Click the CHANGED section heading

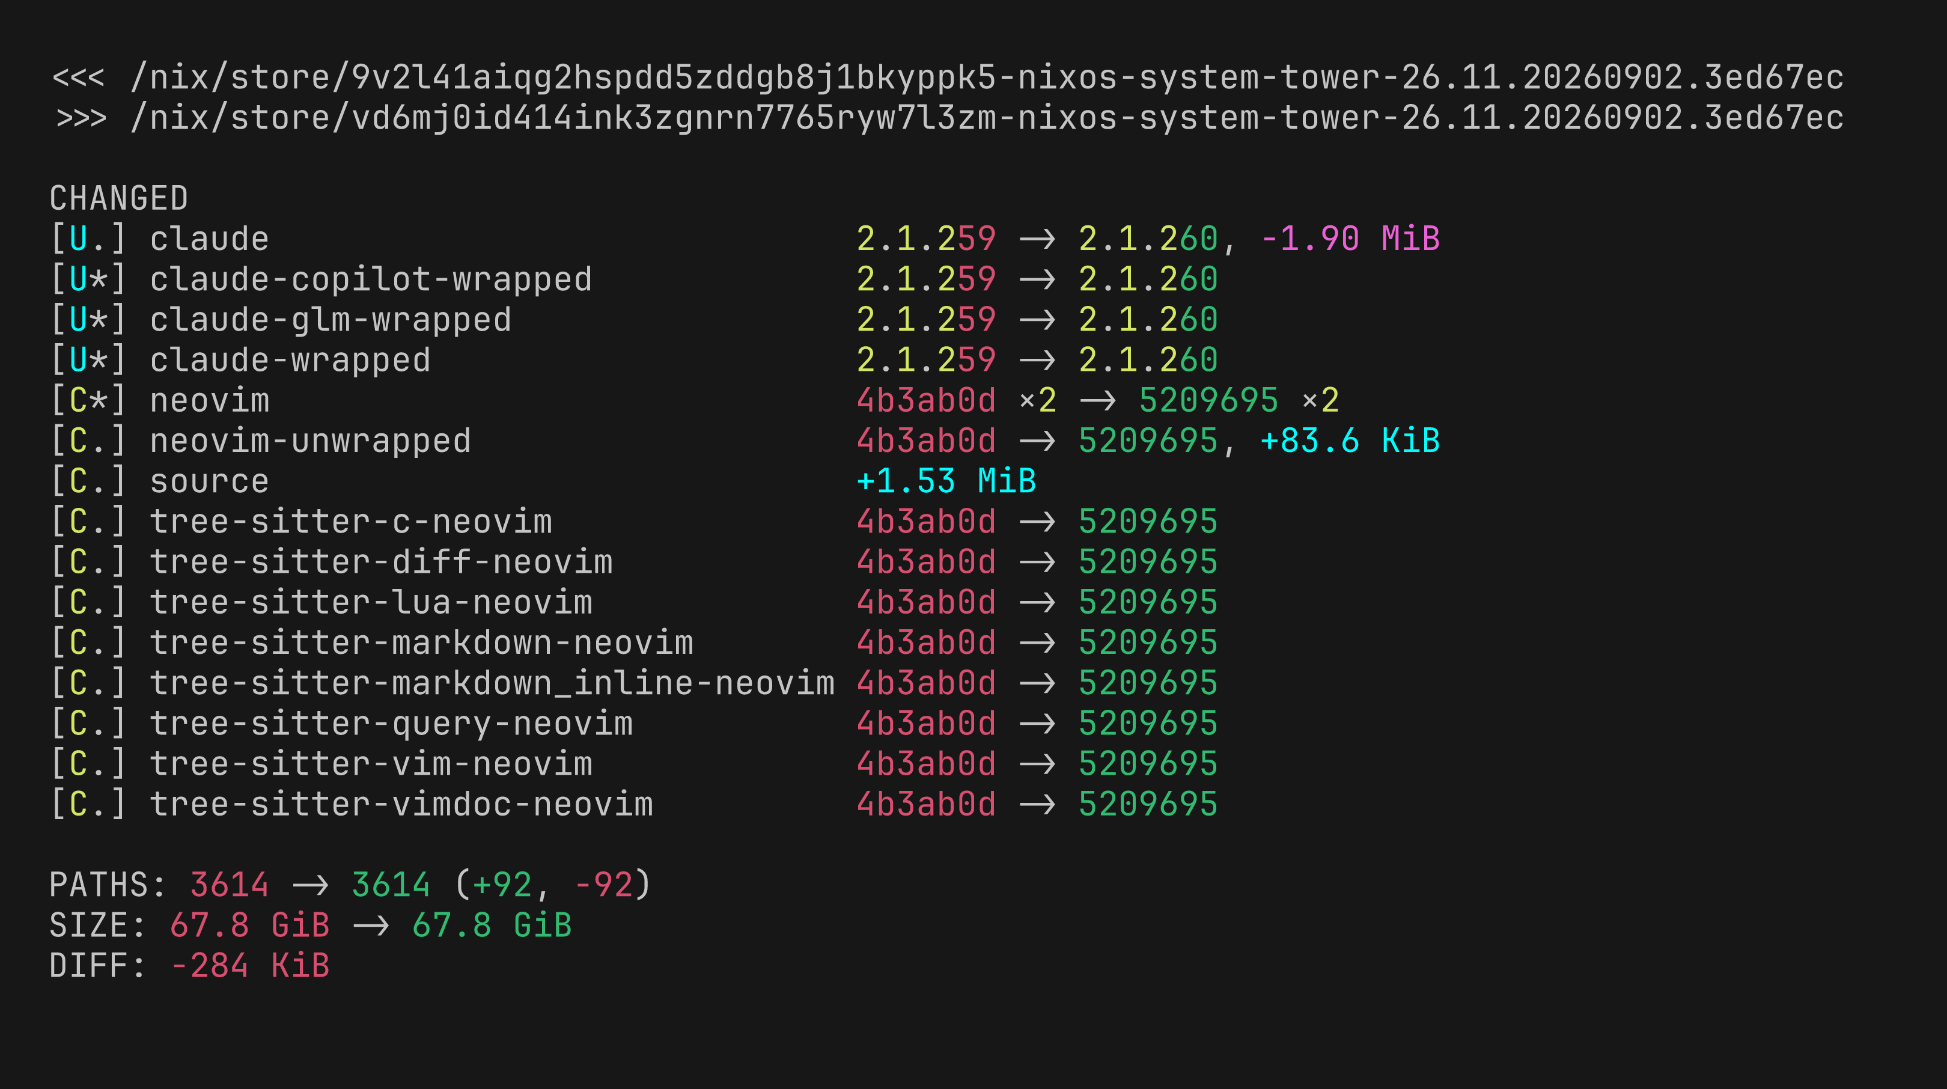[x=118, y=199]
